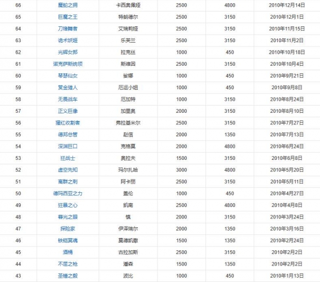The image size is (320, 282).
Task: Select the name cell 潘森
Action: (x=128, y=264)
